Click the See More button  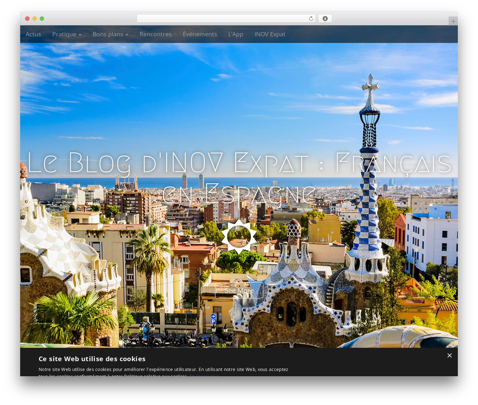point(239,290)
